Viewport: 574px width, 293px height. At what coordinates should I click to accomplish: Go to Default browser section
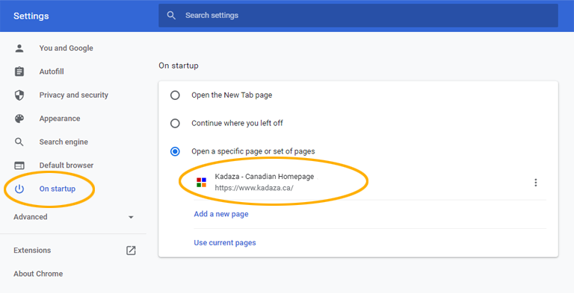[x=67, y=165]
